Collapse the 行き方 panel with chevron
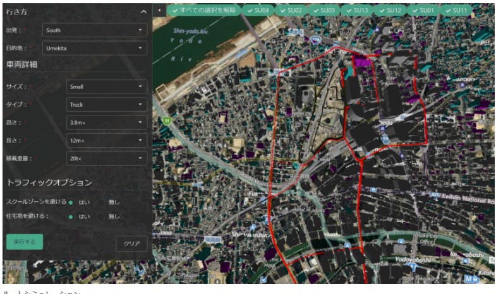Image resolution: width=496 pixels, height=294 pixels. [x=143, y=12]
